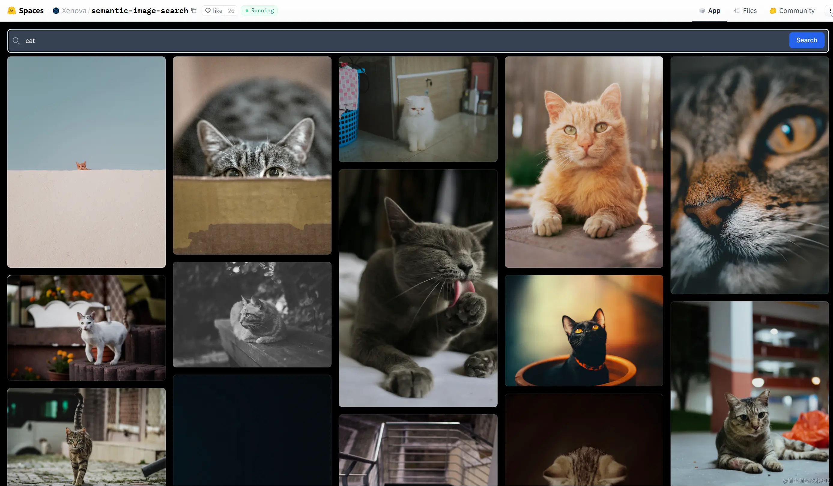Open the white Persian cat photo

coord(418,109)
